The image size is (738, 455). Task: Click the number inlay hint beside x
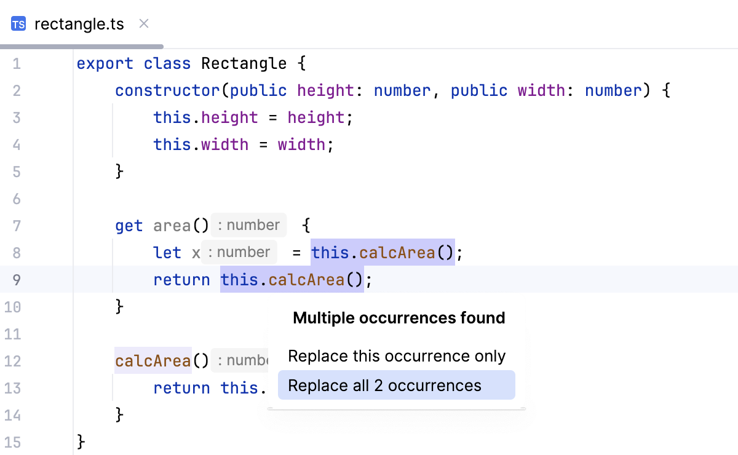239,252
